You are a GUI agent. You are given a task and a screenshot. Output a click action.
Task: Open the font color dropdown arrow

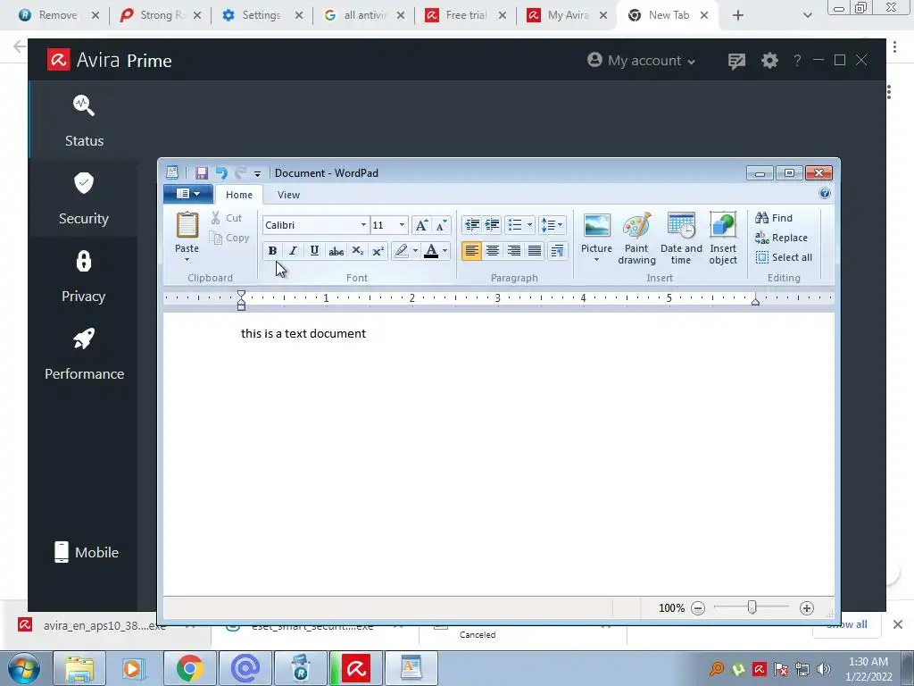(x=445, y=251)
